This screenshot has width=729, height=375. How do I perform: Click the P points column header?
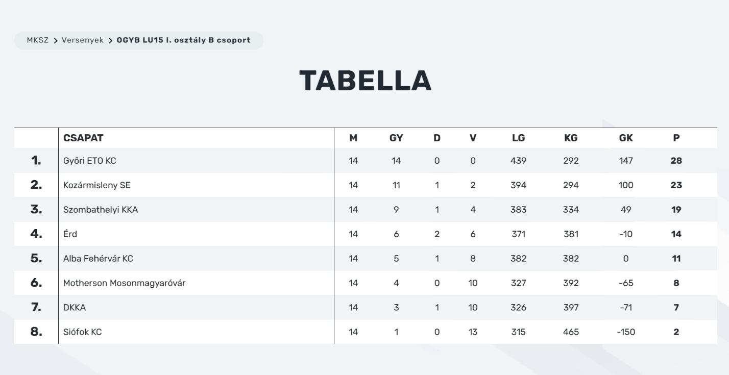(x=676, y=138)
